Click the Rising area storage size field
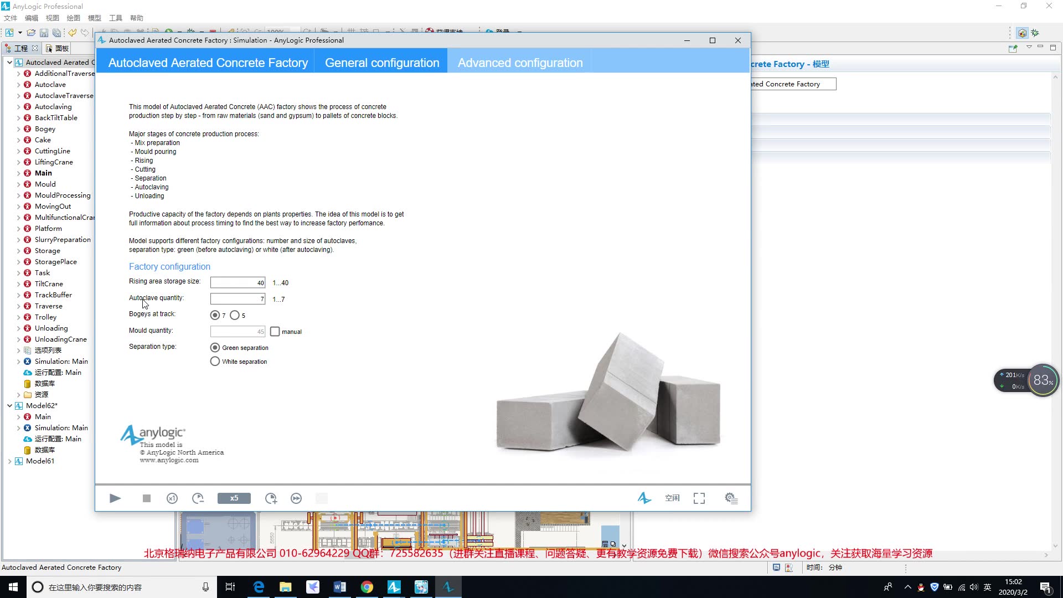 pos(238,282)
